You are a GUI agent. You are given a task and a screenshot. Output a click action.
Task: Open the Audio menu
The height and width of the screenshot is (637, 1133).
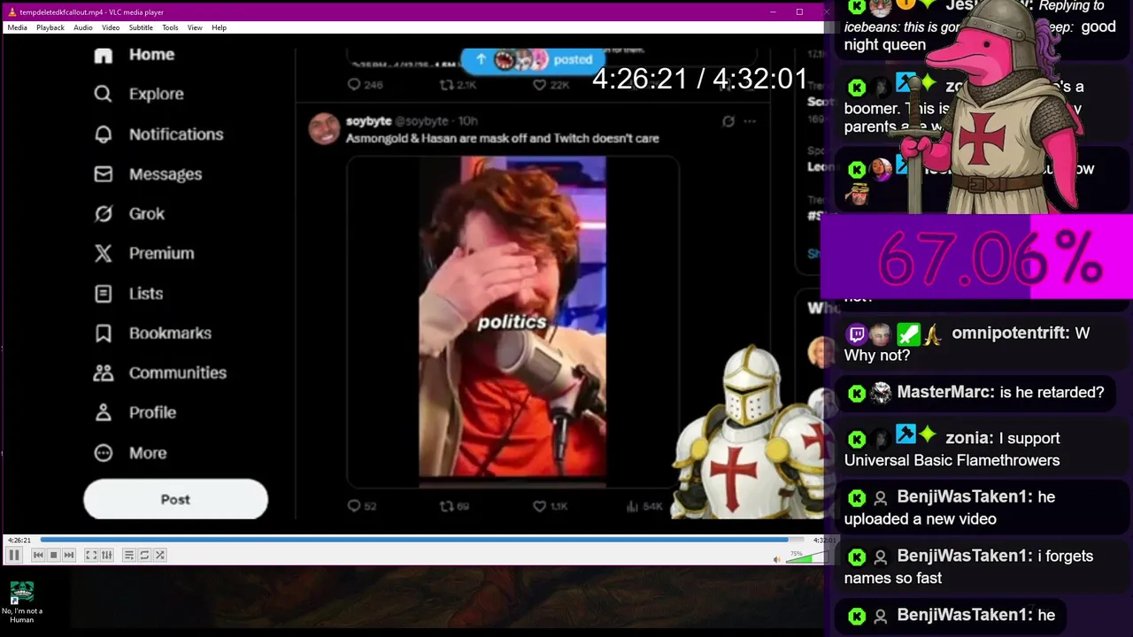83,27
